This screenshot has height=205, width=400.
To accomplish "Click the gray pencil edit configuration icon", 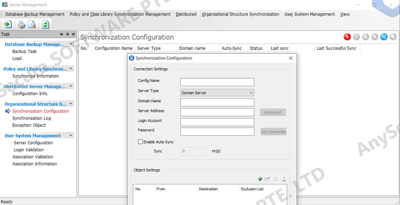I will tap(356, 37).
